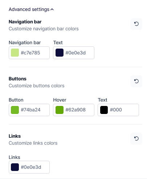This screenshot has width=147, height=179.
Task: Click the chevron beside Advanced settings
Action: [x=52, y=9]
